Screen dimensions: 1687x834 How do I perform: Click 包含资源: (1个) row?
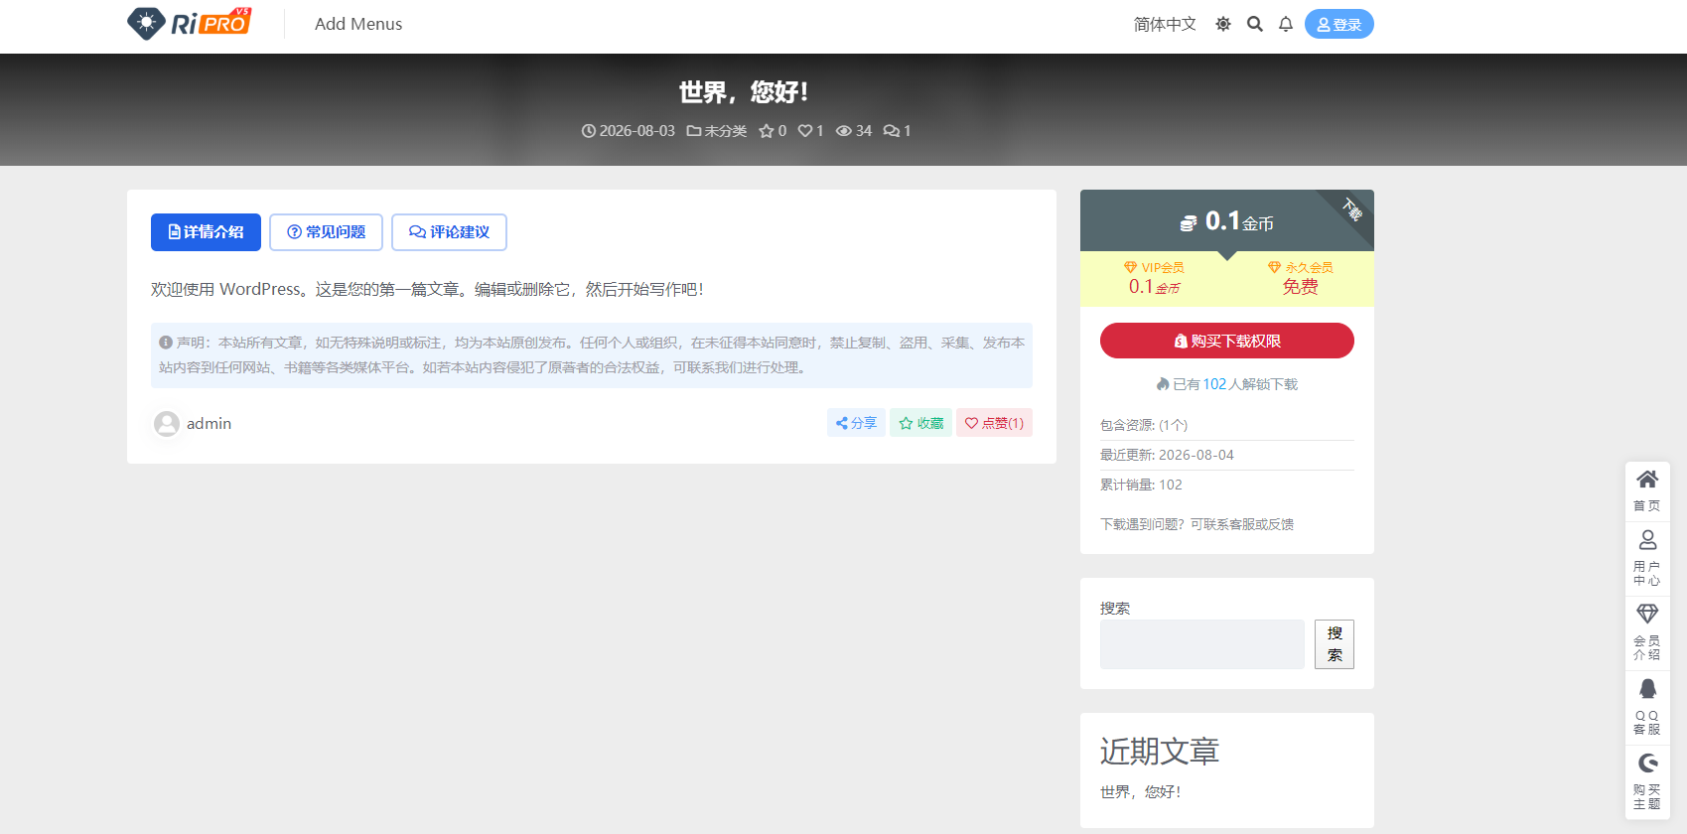point(1227,425)
